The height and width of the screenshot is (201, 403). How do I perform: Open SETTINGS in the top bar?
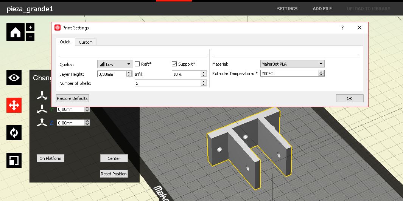[287, 9]
